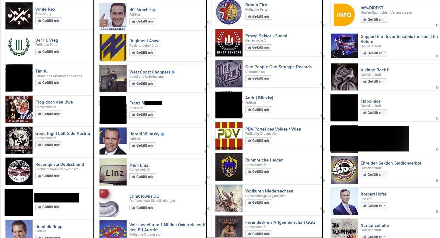Like the HC Strache page
Image resolution: width=440 pixels, height=238 pixels.
tap(143, 22)
